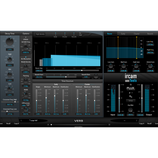Click the Width knob
This screenshot has height=158, width=158.
(x=26, y=95)
